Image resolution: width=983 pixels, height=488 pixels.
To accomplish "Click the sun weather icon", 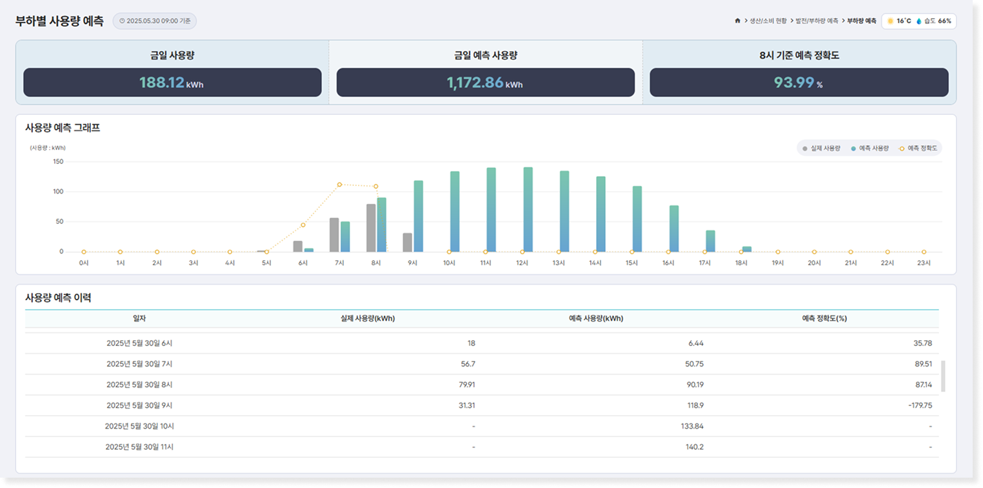I will point(890,21).
